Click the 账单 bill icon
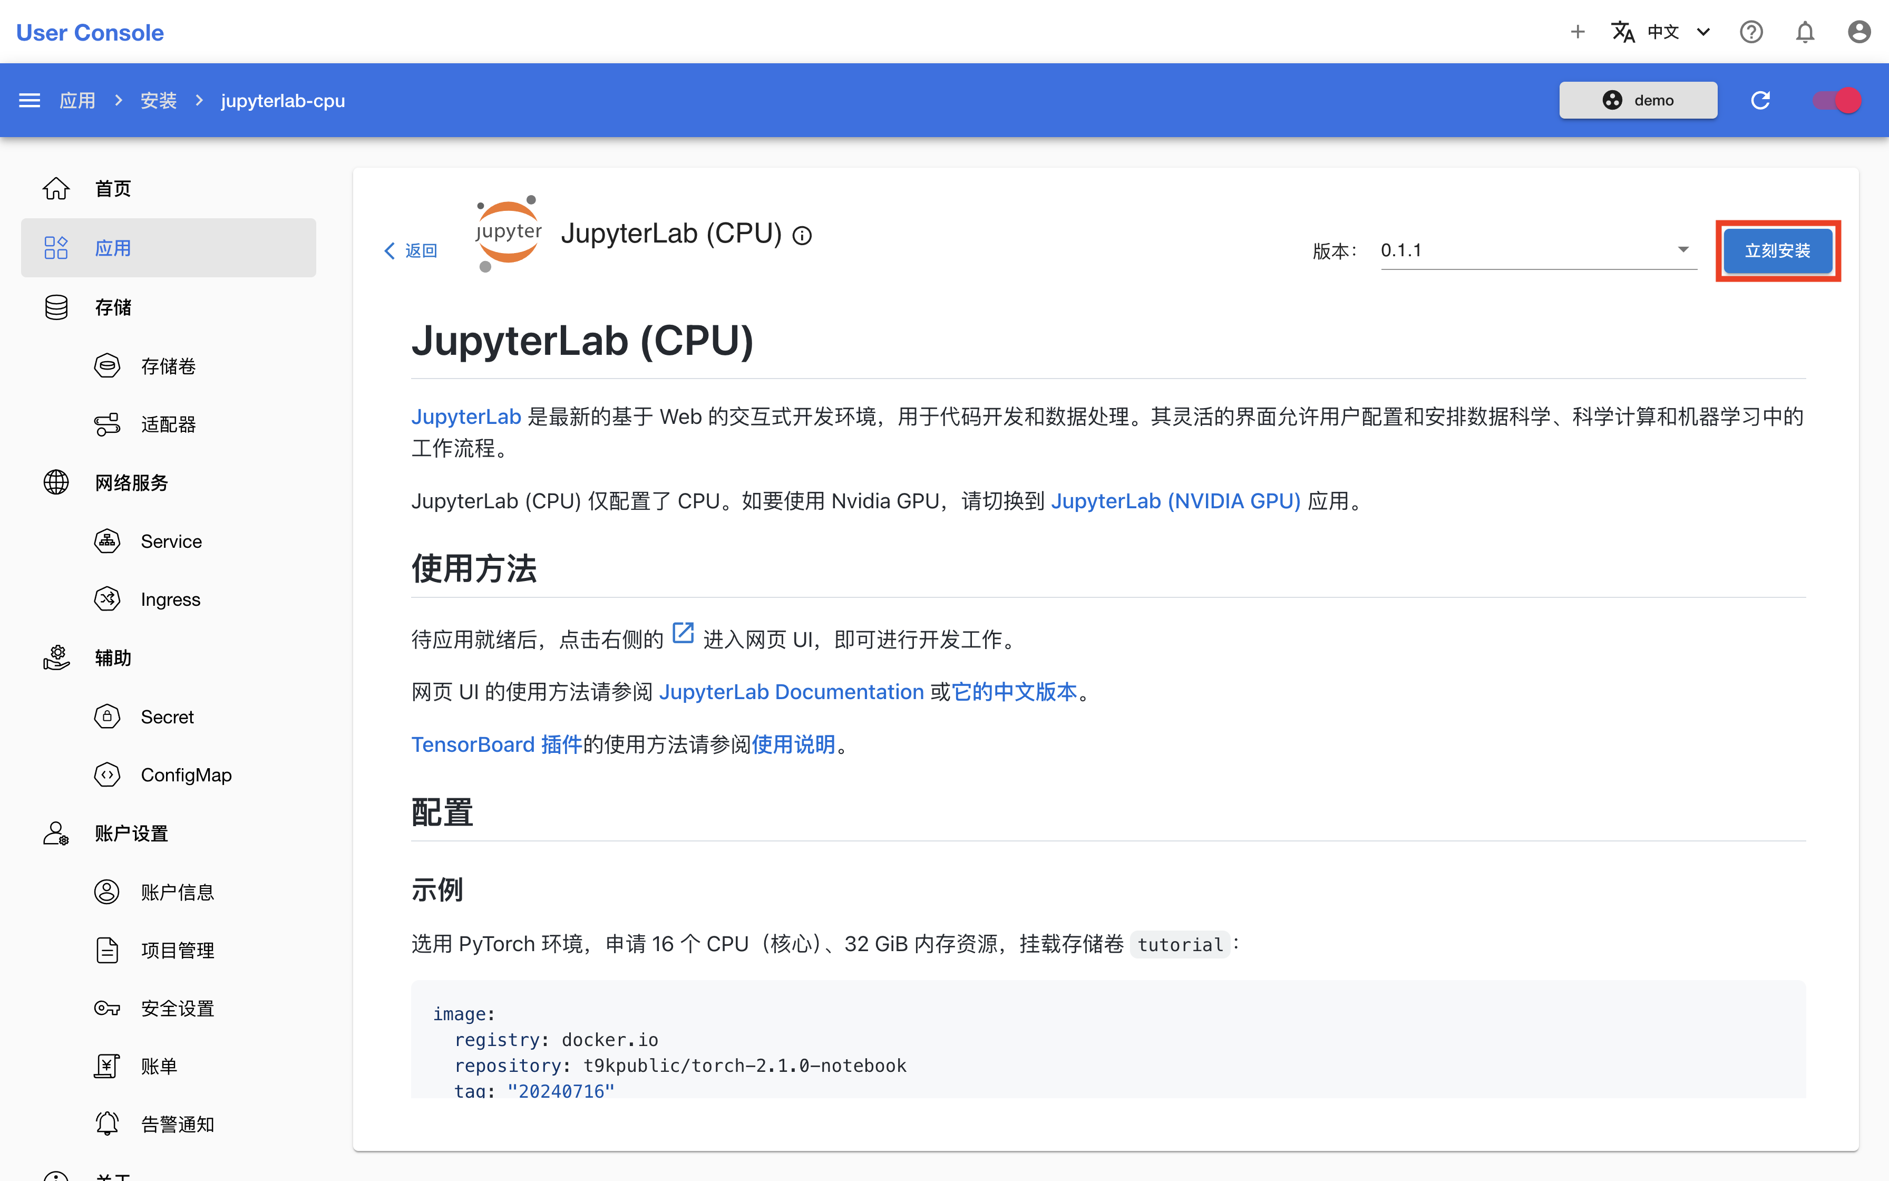 [107, 1066]
